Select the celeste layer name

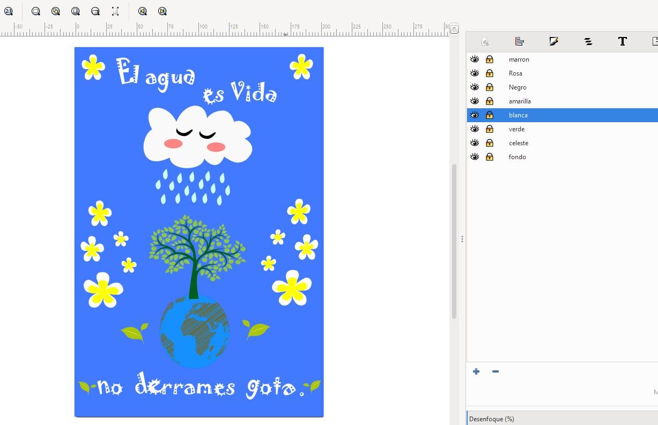519,143
